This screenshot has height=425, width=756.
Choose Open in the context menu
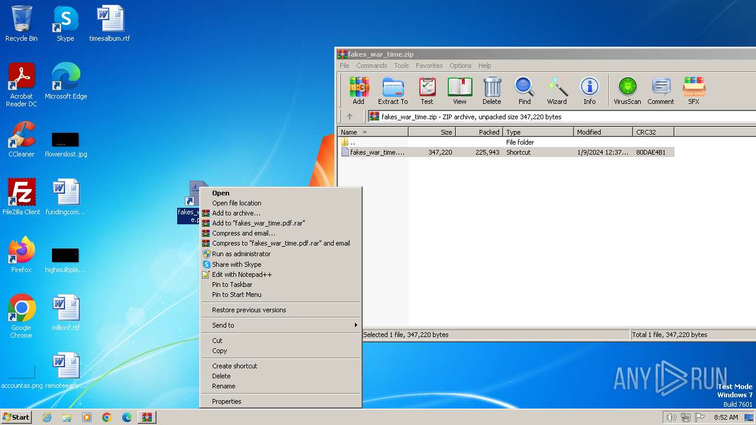(281, 193)
